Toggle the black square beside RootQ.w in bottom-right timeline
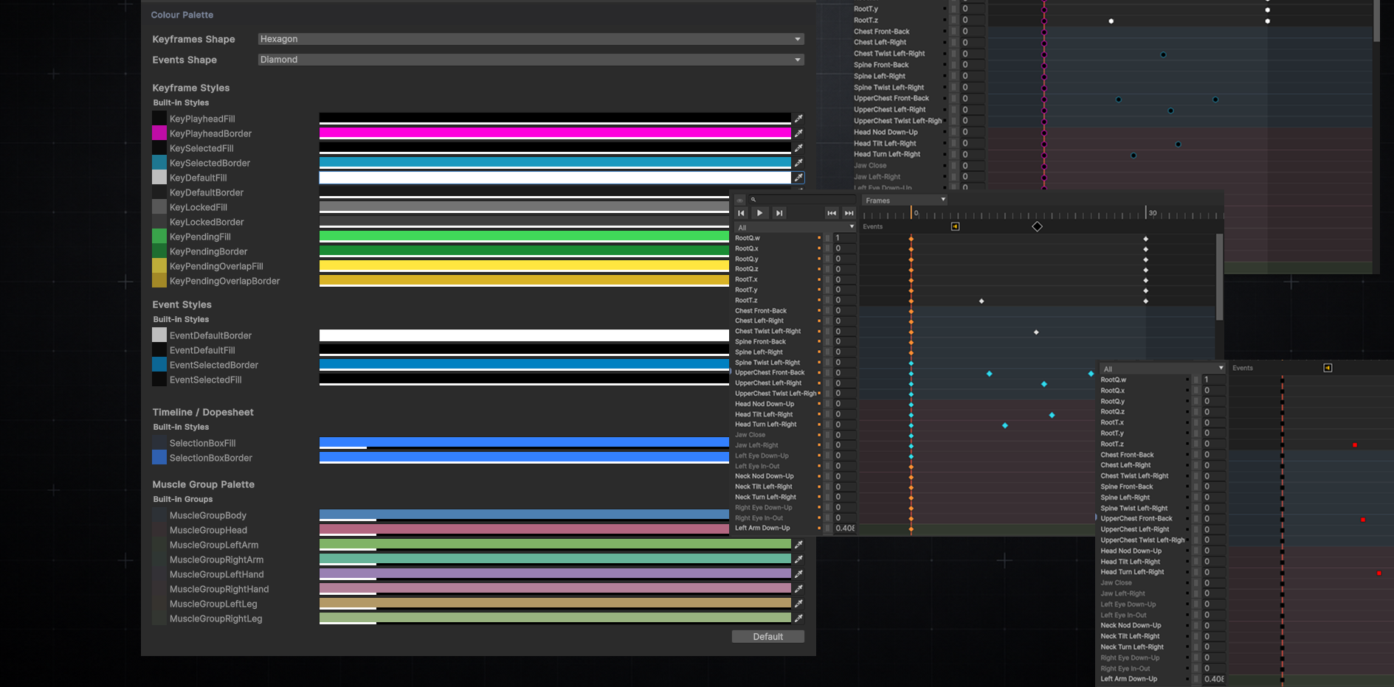1394x687 pixels. [1187, 380]
